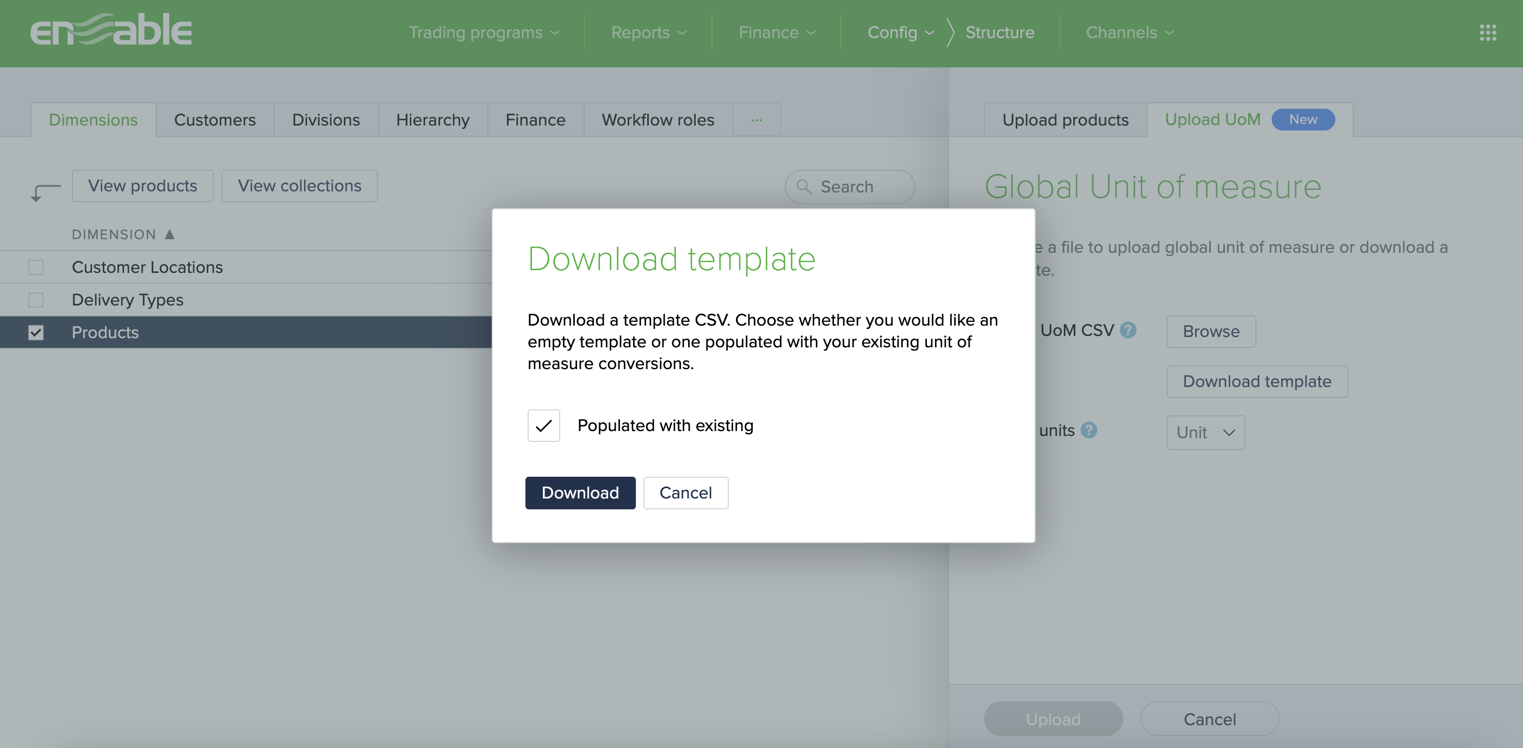Click the sort arrow on DIMENSION column

[170, 233]
